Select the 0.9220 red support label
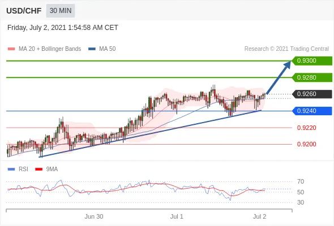This screenshot has width=334, height=226. (306, 128)
